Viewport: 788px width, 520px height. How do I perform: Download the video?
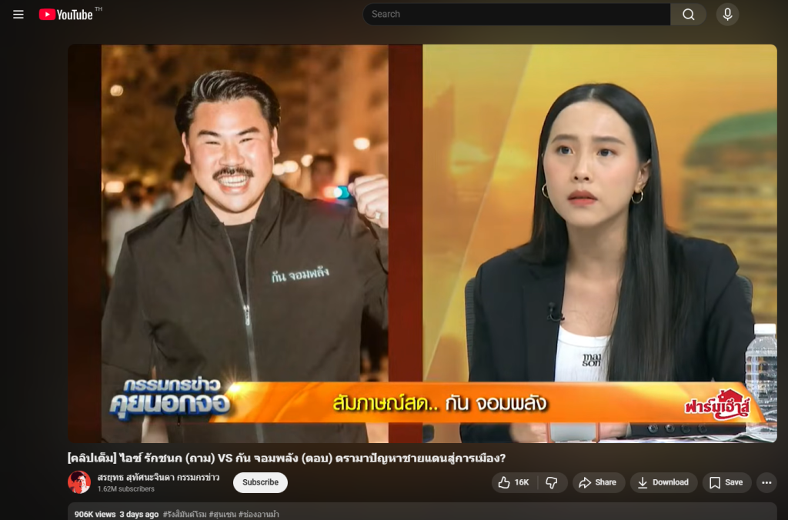(x=663, y=482)
